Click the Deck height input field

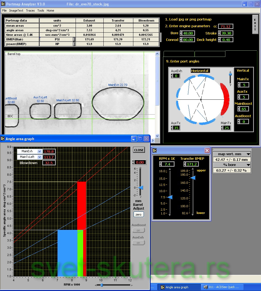(x=227, y=40)
